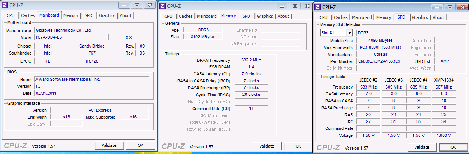Click the BIOS date 03/31/2011
The height and width of the screenshot is (155, 471).
coord(91,93)
